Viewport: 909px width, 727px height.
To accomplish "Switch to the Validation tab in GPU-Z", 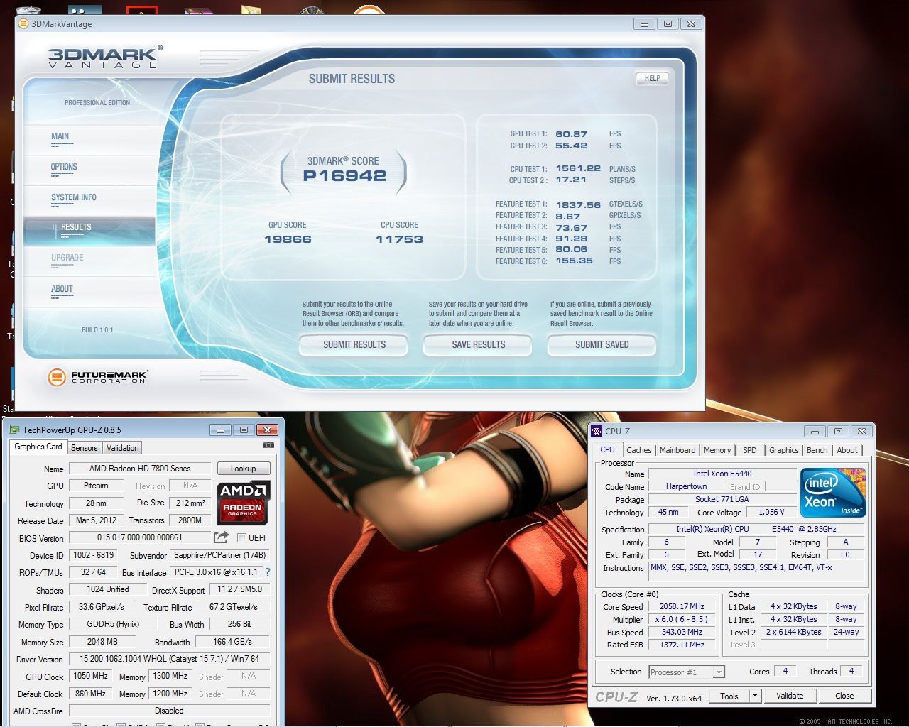I will point(122,448).
